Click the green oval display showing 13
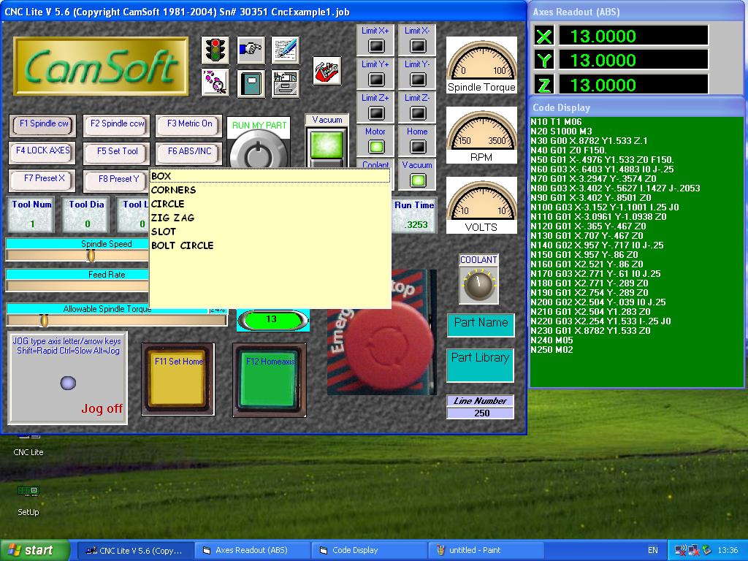 (x=272, y=320)
